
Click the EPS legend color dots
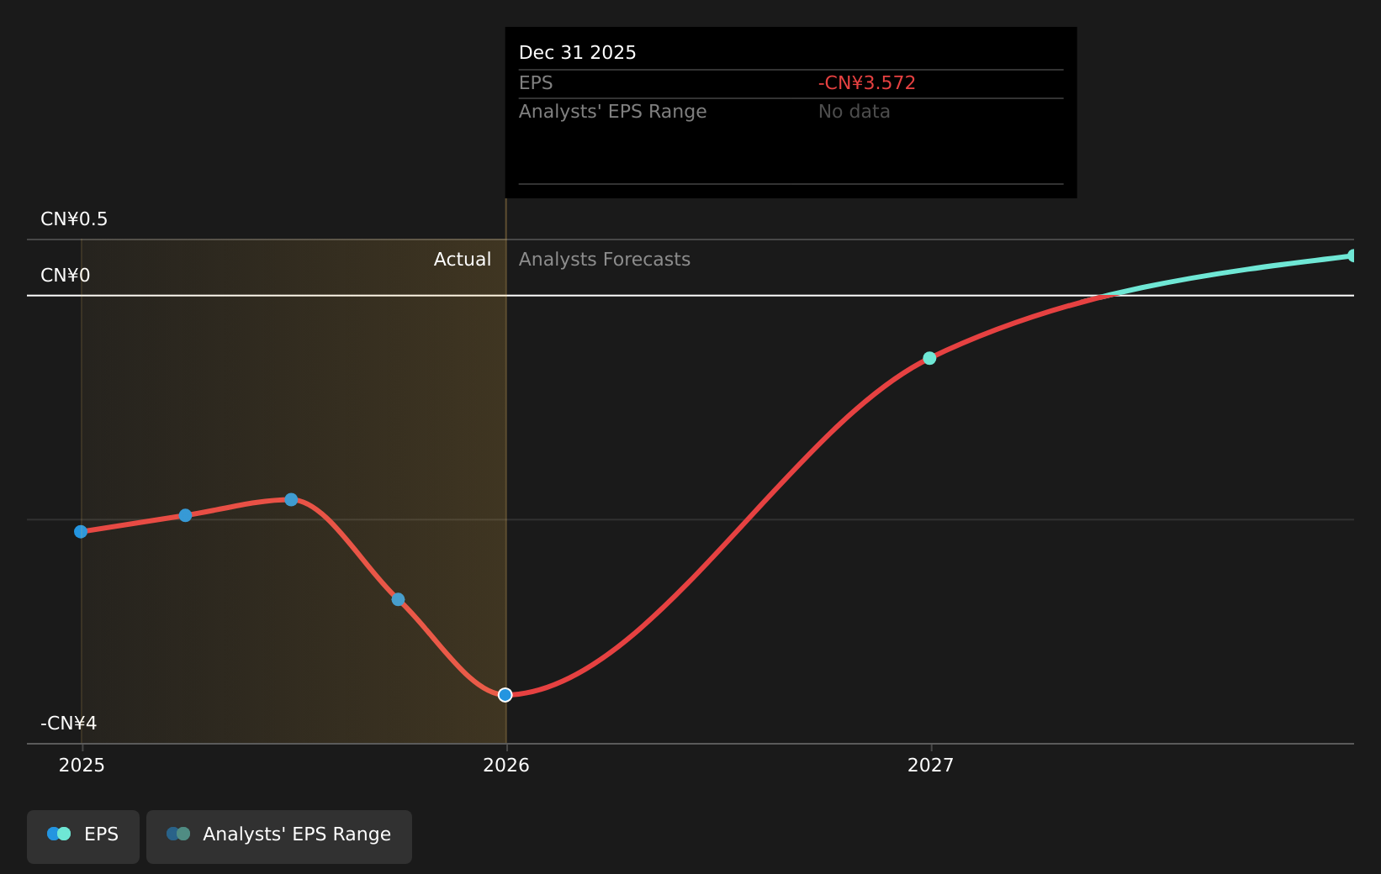(x=59, y=834)
